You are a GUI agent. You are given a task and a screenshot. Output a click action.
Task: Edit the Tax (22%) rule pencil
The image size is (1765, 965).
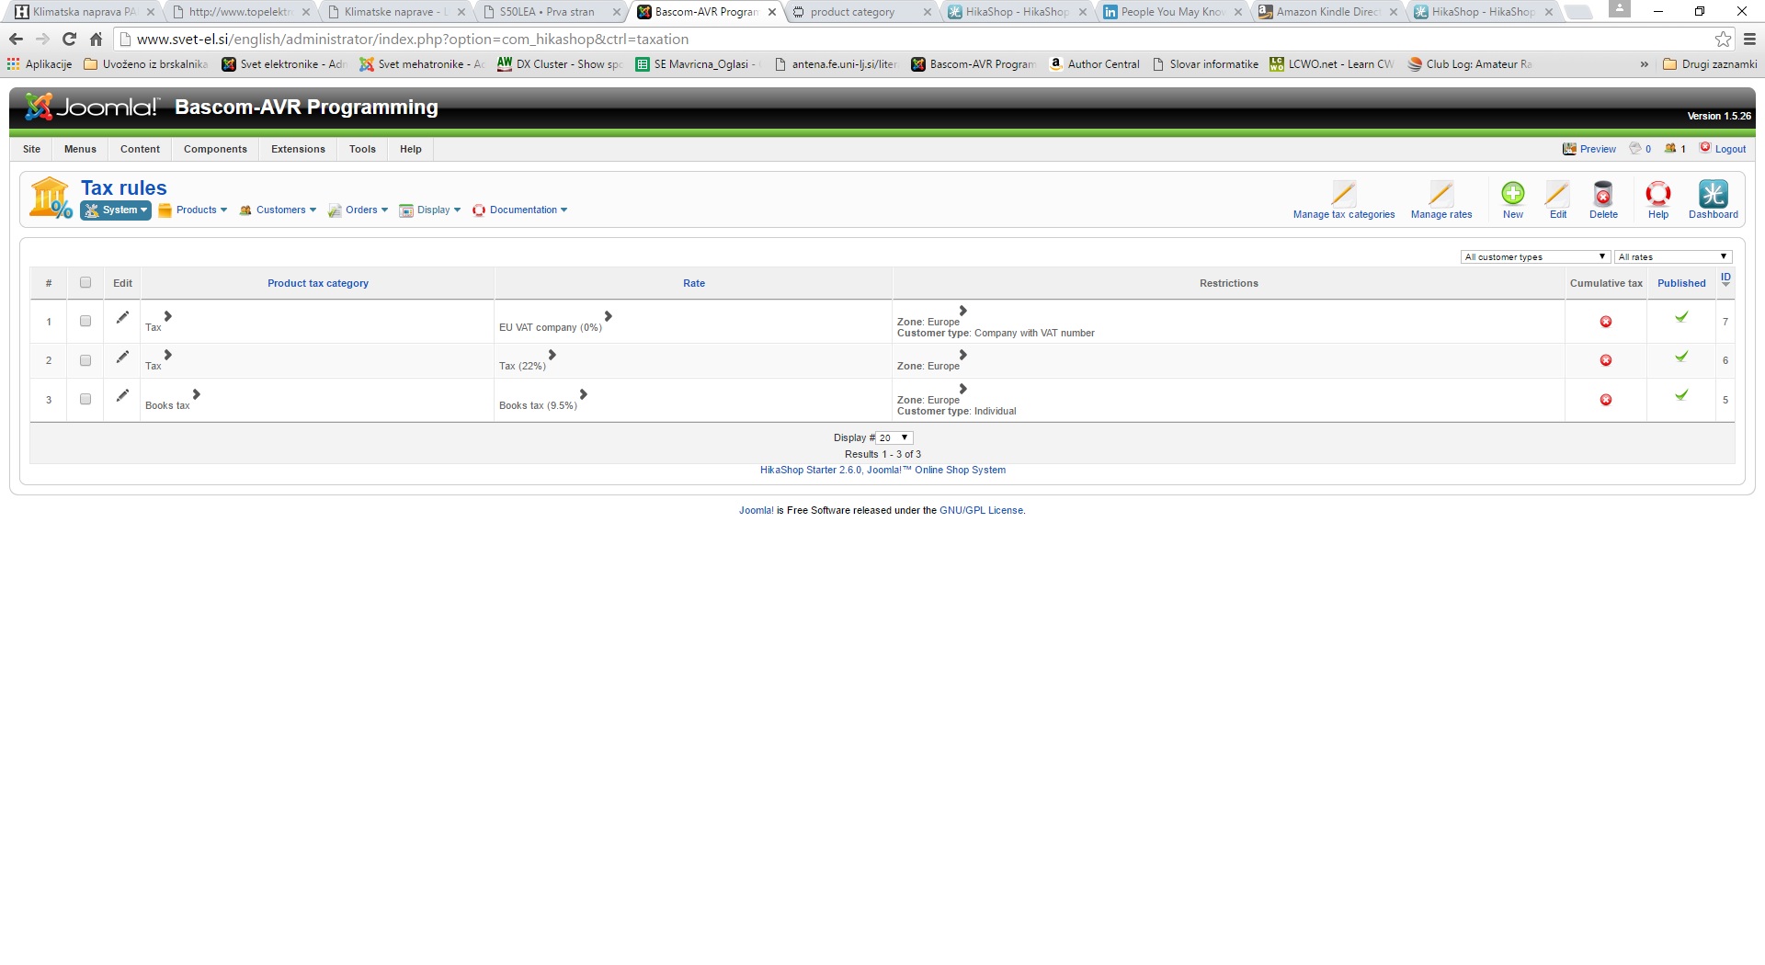[x=122, y=357]
